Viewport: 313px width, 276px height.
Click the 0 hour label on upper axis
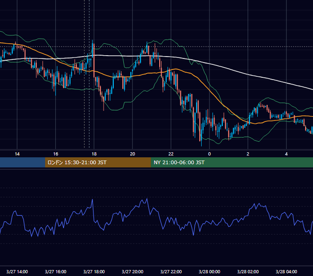[209, 154]
